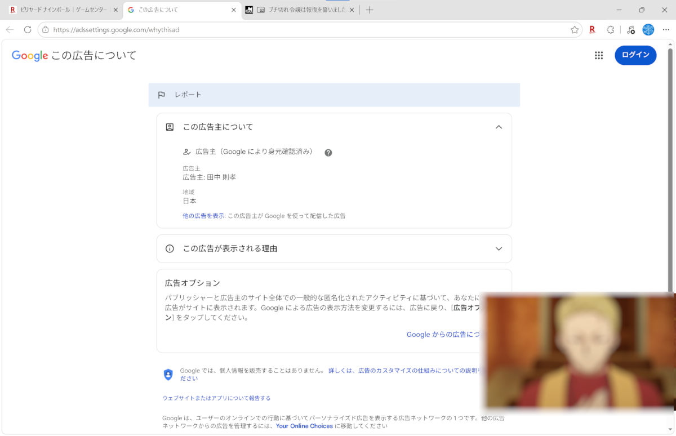Click the help question mark beside 広告主
Viewport: 676px width, 436px height.
click(328, 153)
